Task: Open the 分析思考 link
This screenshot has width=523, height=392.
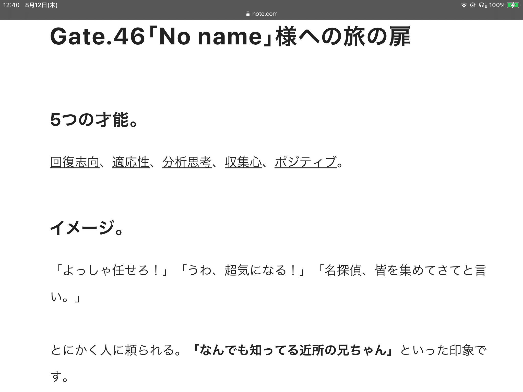Action: (187, 162)
